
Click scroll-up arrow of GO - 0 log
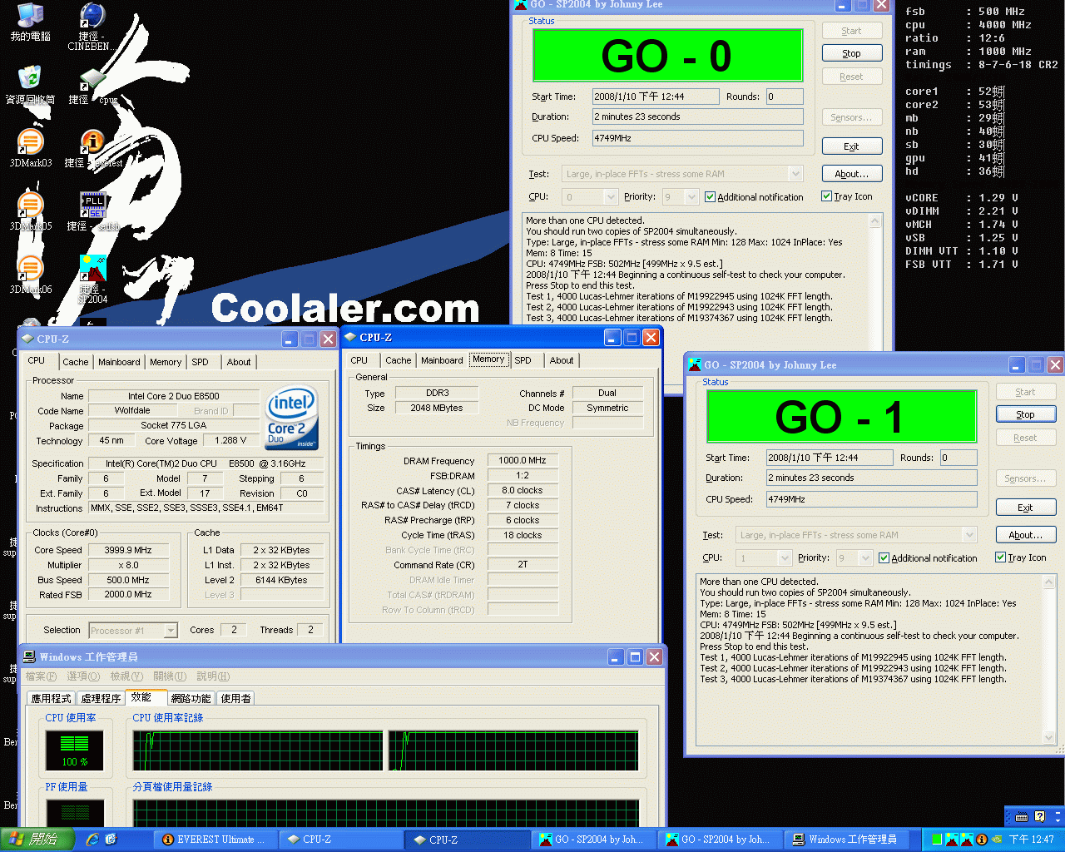coord(875,220)
